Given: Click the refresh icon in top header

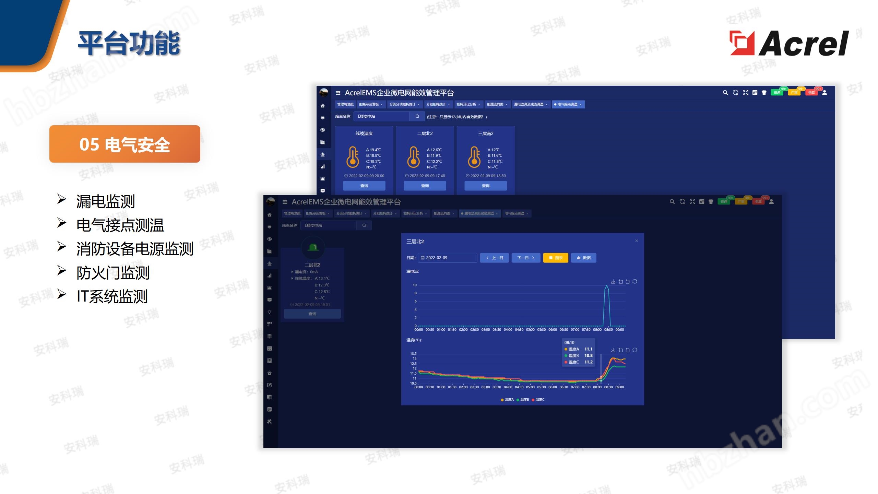Looking at the screenshot, I should click(735, 93).
